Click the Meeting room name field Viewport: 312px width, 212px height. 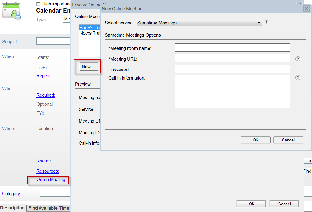coord(232,47)
